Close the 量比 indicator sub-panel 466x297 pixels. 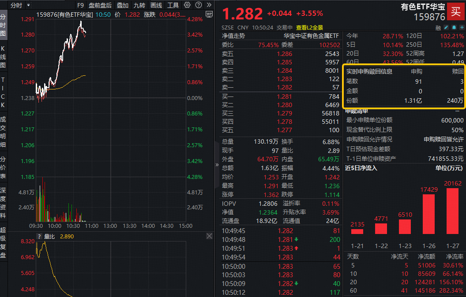click(209, 236)
